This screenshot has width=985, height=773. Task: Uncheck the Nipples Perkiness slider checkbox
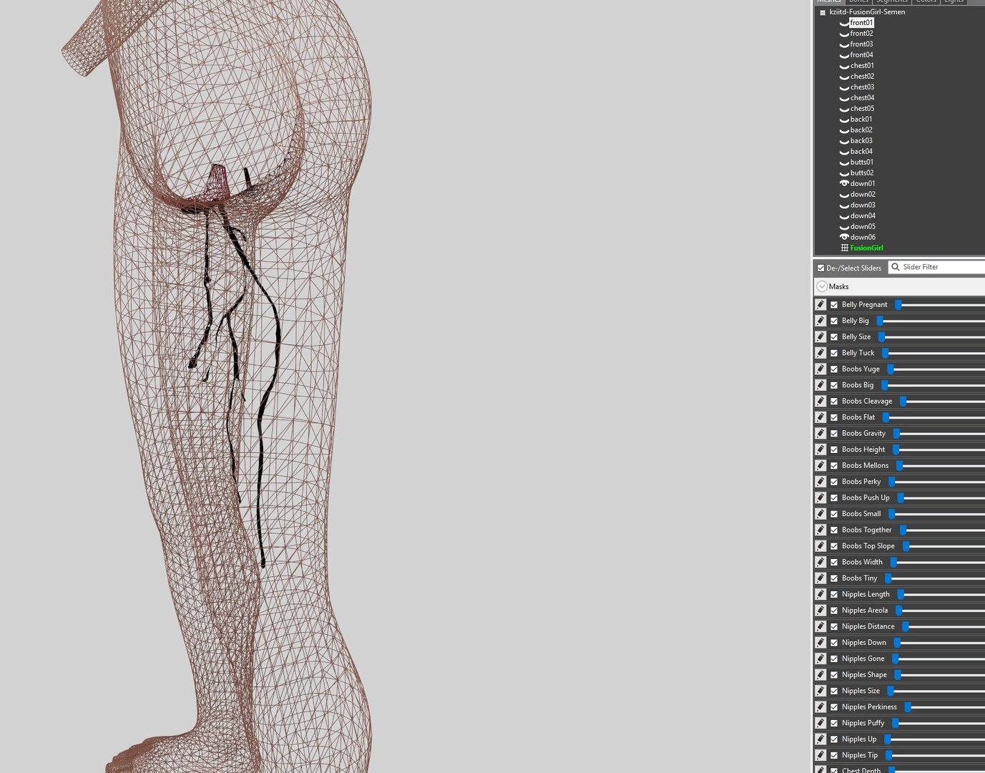point(834,707)
